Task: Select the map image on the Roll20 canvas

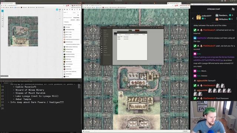Action: tap(23, 31)
